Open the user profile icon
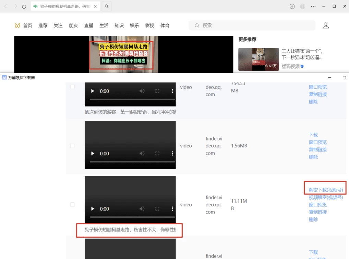 click(326, 25)
